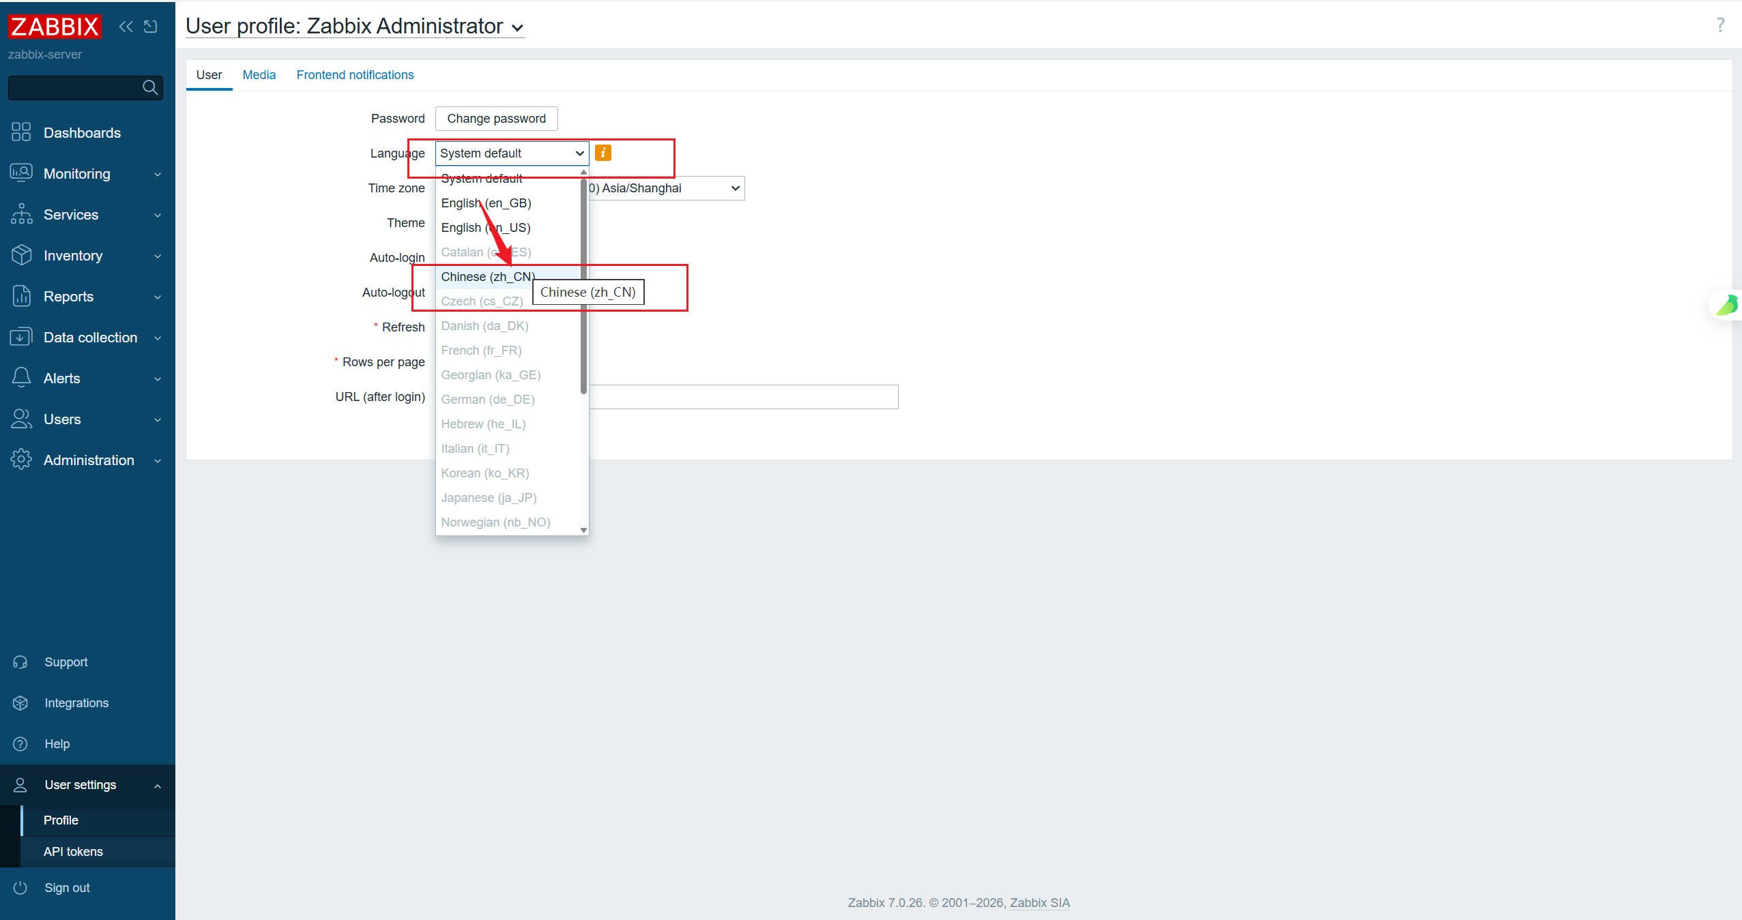Switch to the Media tab
The width and height of the screenshot is (1742, 920).
(x=259, y=75)
